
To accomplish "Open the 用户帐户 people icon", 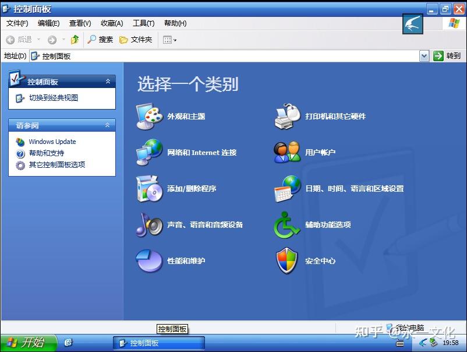I will [x=287, y=152].
